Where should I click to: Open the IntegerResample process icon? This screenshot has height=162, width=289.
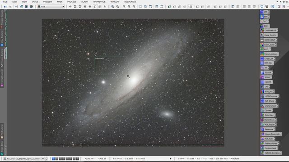[x=271, y=134]
